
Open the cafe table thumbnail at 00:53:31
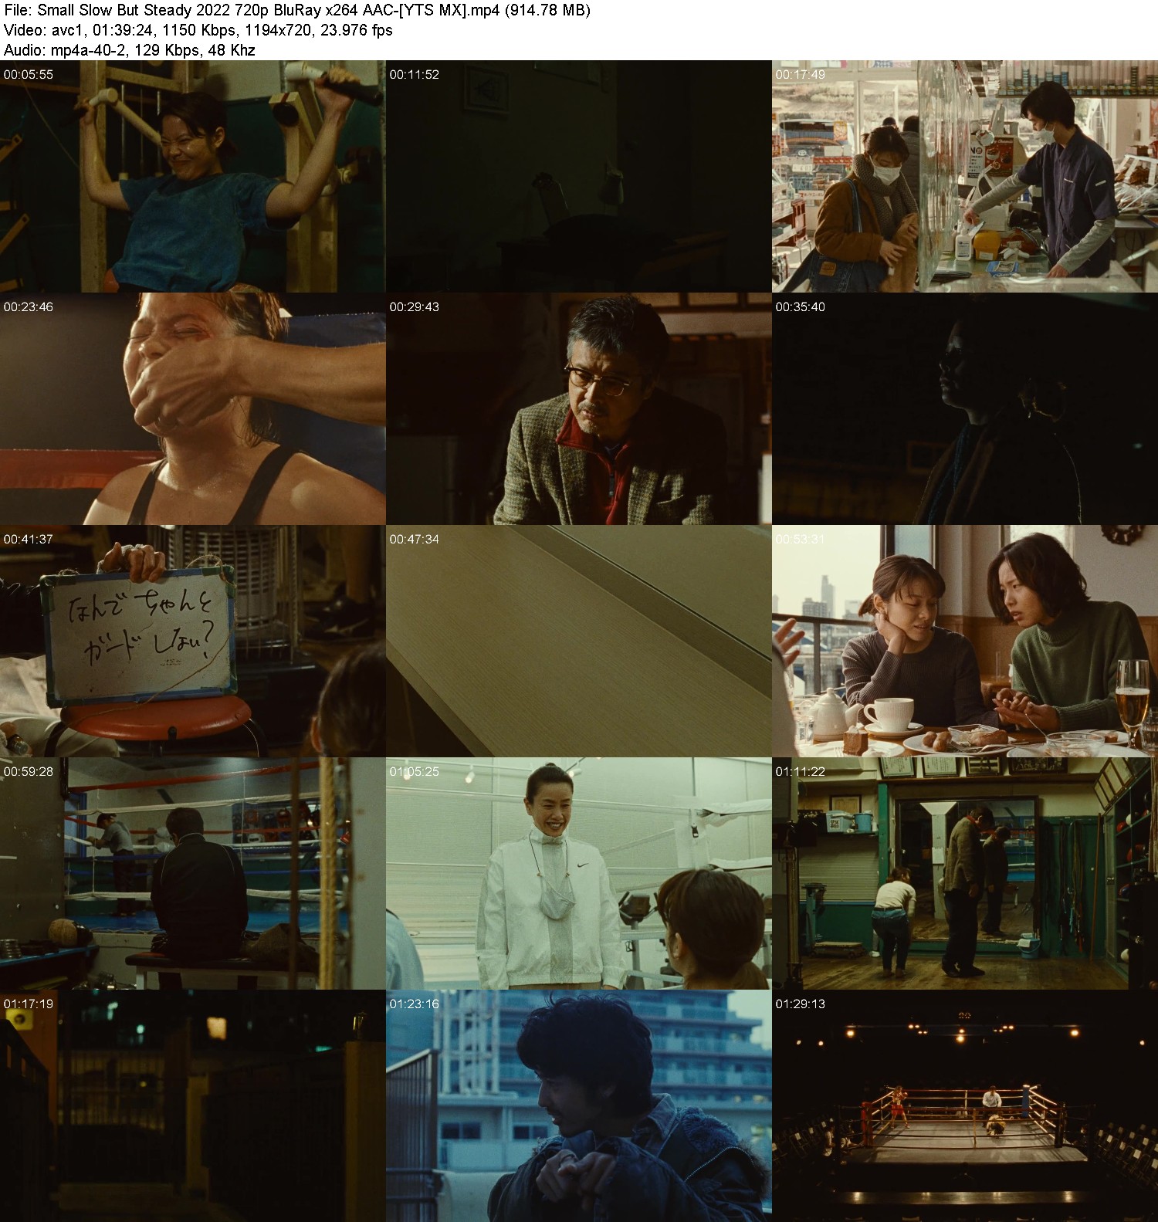965,641
